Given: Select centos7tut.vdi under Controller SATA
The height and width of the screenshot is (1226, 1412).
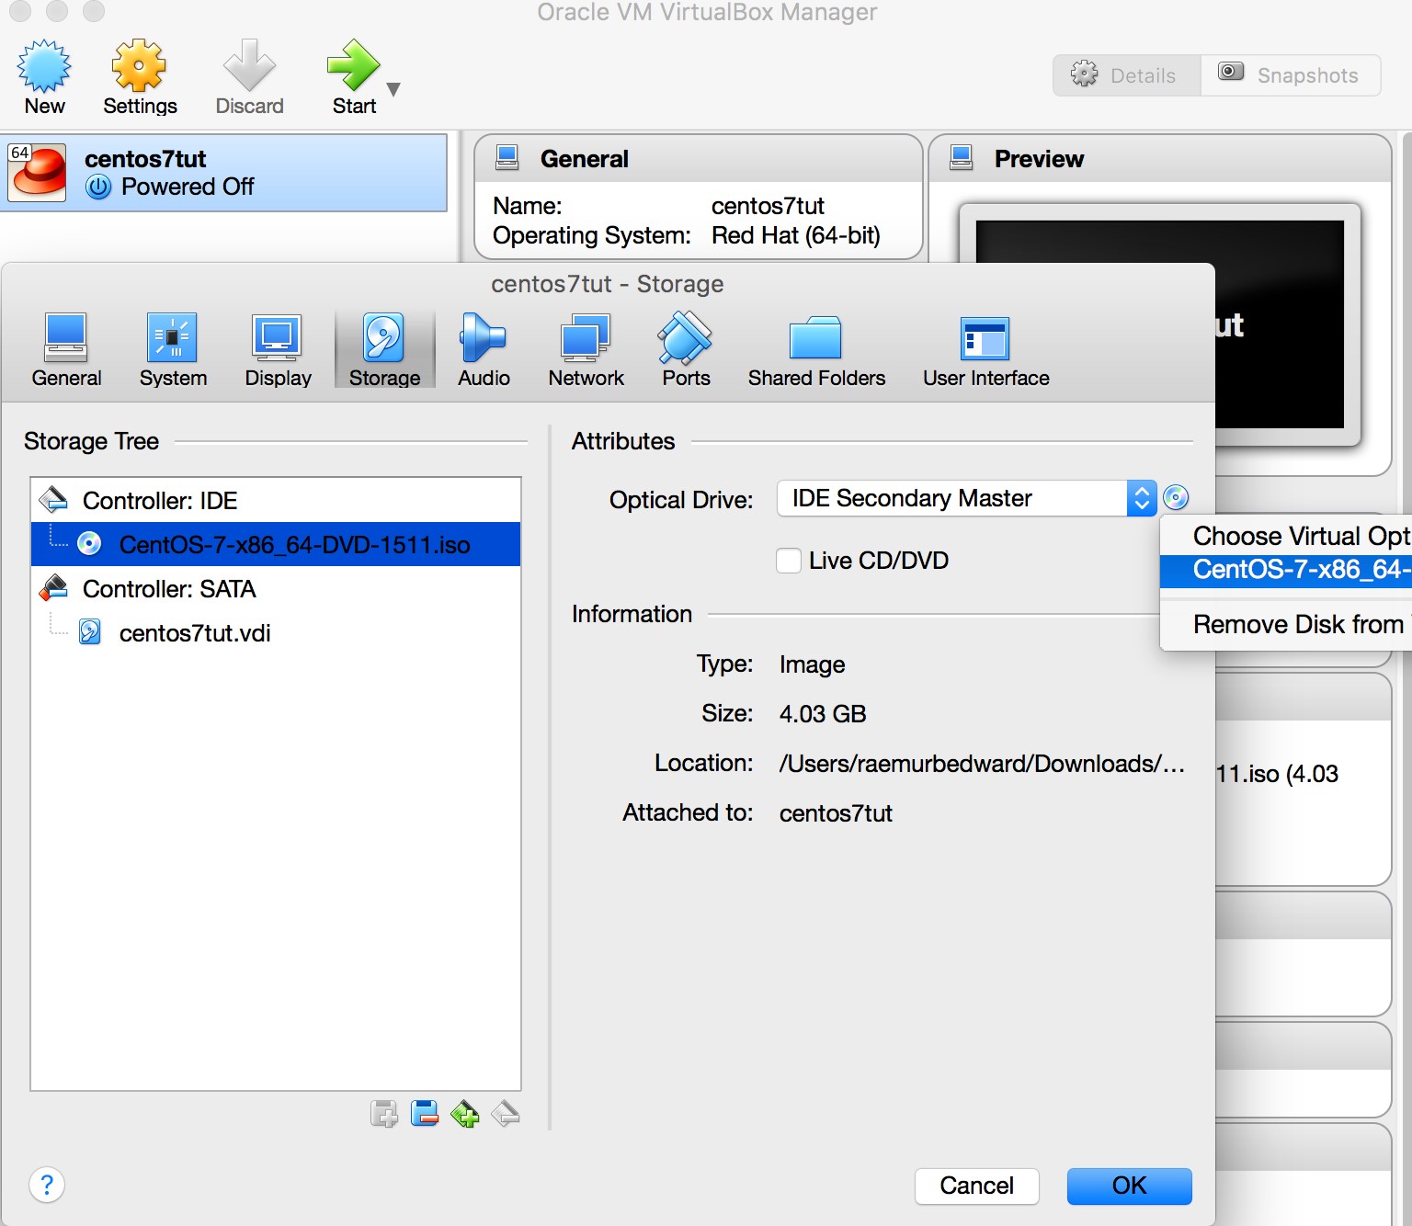Looking at the screenshot, I should (x=194, y=632).
